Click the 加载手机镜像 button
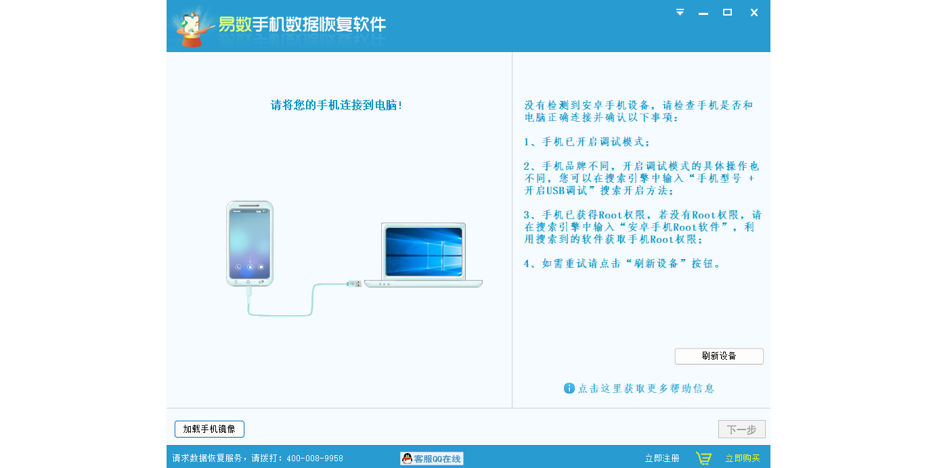Viewport: 937px width, 468px height. pos(209,429)
